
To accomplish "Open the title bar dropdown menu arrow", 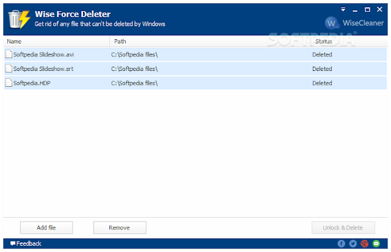I will point(343,10).
